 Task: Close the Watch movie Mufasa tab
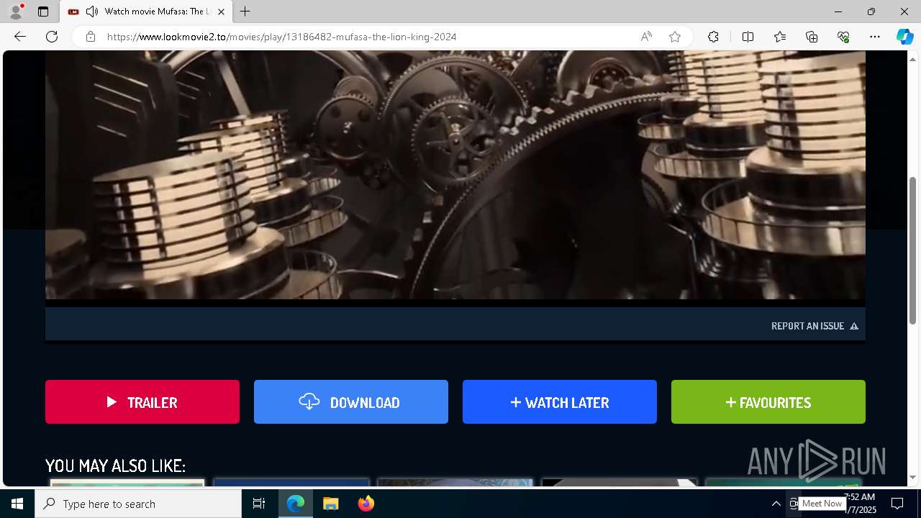(x=221, y=12)
